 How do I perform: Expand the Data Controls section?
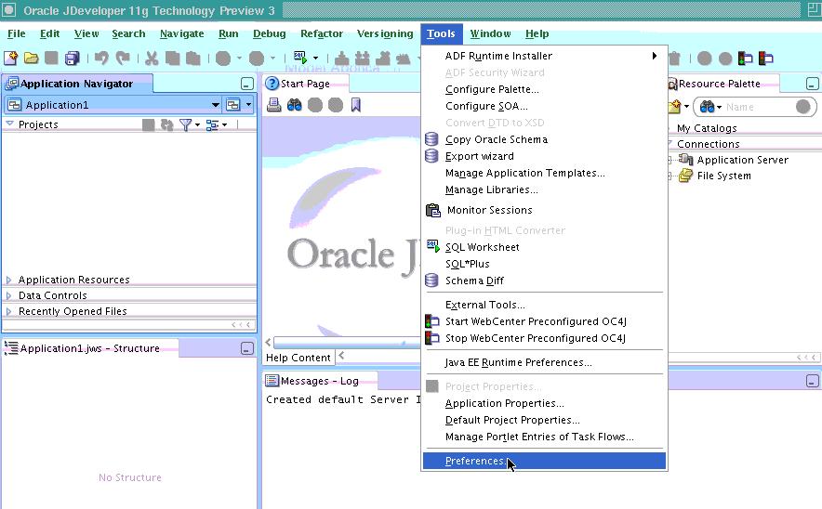(9, 296)
